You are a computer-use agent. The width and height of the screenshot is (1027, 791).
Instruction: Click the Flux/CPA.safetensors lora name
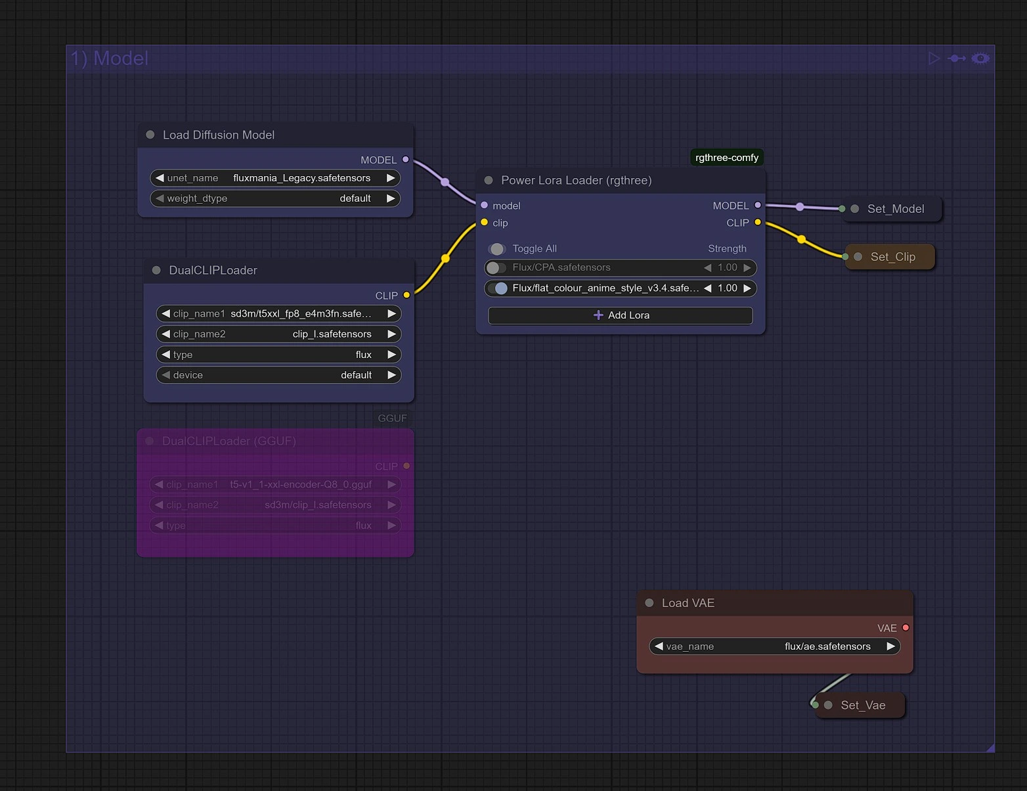coord(561,267)
